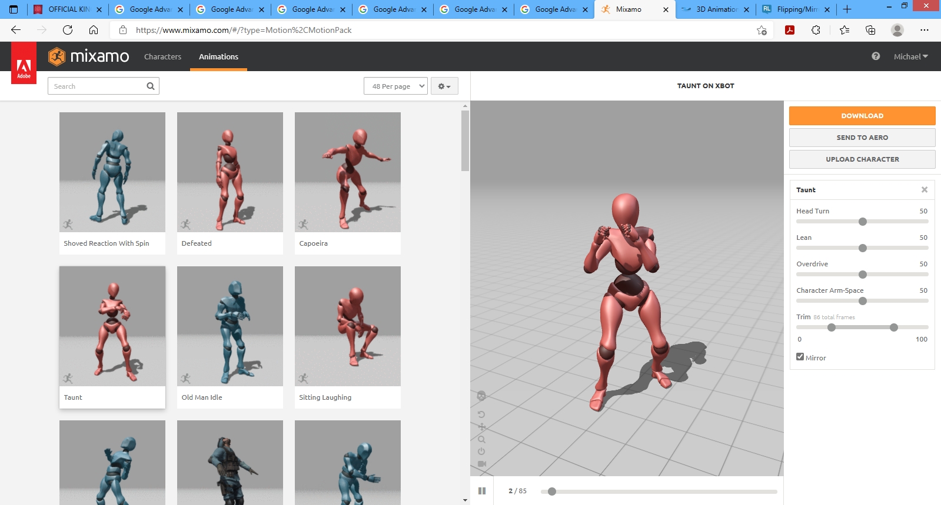
Task: Close the Taunt settings panel
Action: click(925, 189)
